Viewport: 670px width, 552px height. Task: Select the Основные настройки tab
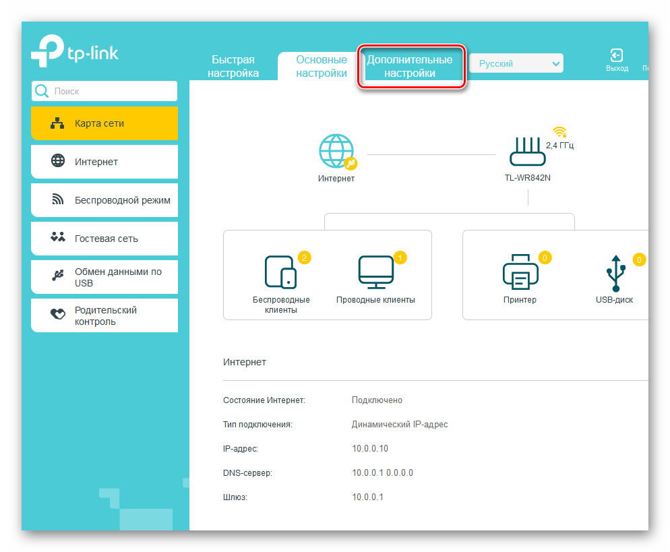click(322, 67)
